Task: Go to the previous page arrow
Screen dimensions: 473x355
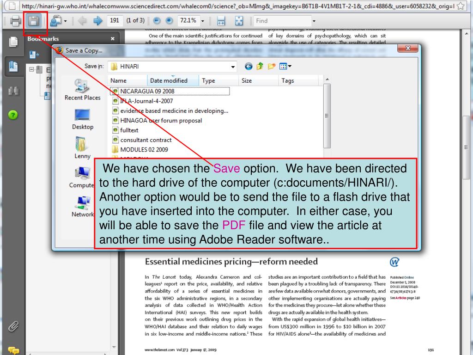Action: (82, 21)
